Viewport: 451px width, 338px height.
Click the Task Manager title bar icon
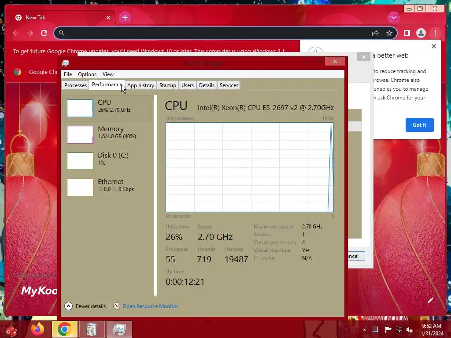coord(65,63)
